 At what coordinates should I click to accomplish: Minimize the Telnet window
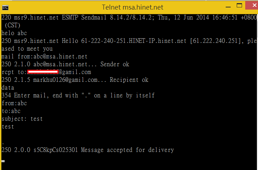228,7
